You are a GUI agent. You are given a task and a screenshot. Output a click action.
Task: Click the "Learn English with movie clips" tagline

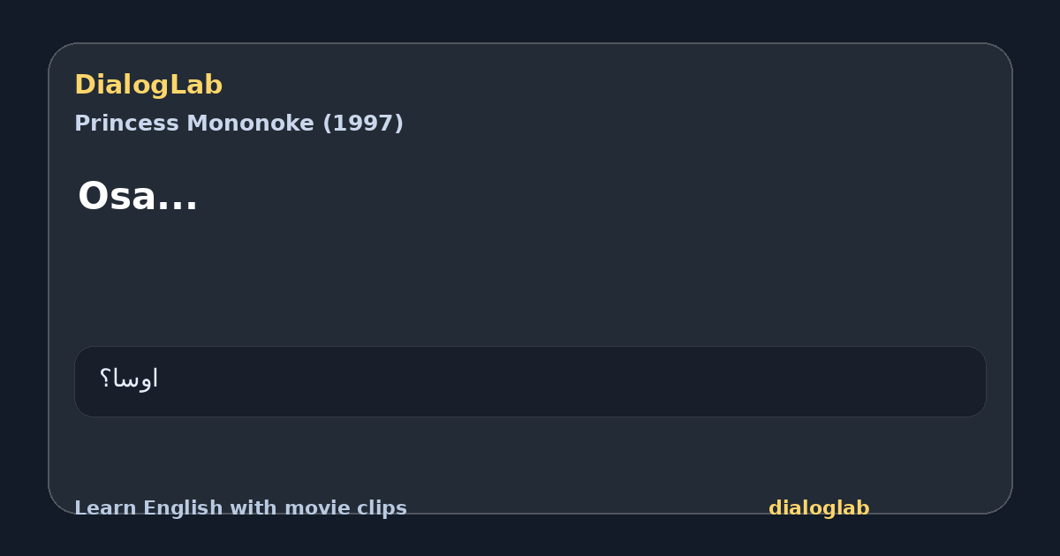coord(240,508)
